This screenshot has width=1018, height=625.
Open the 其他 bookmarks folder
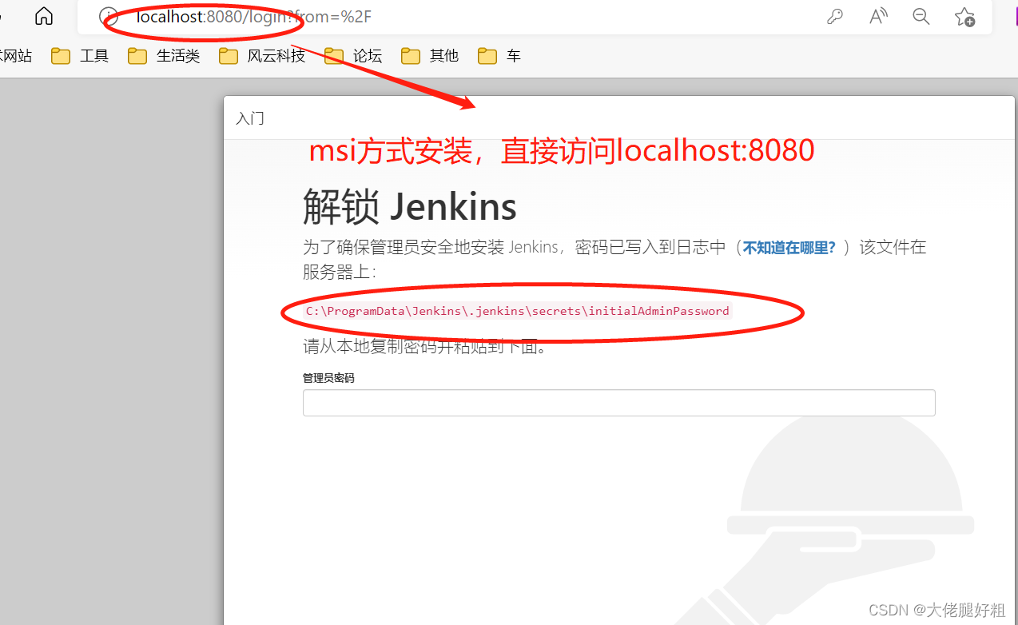pyautogui.click(x=430, y=56)
